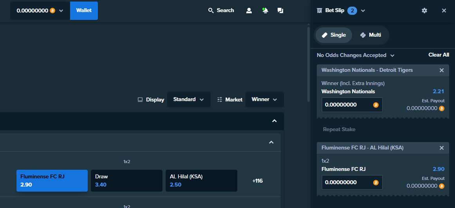Click bitcoin icon in Fluminense stake field

(376, 183)
